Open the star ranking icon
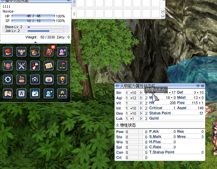Viewport: 217px width, 169px height. click(62, 93)
